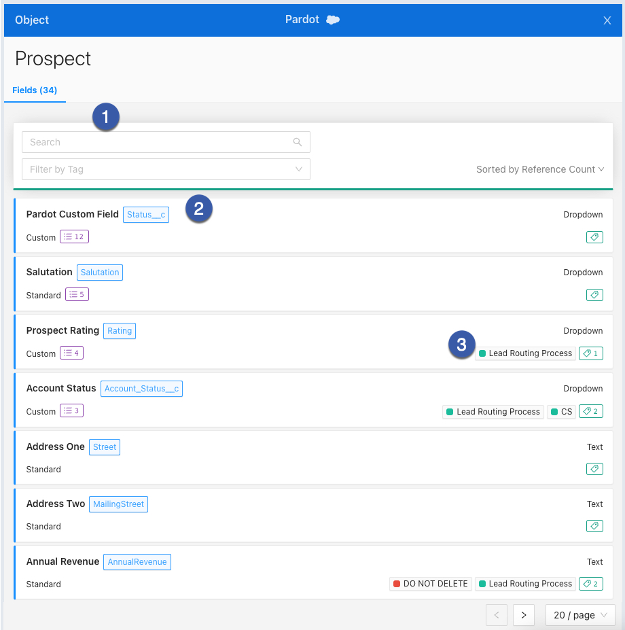The height and width of the screenshot is (630, 625).
Task: Open tag icon on Pardot Custom Field row
Action: (594, 237)
